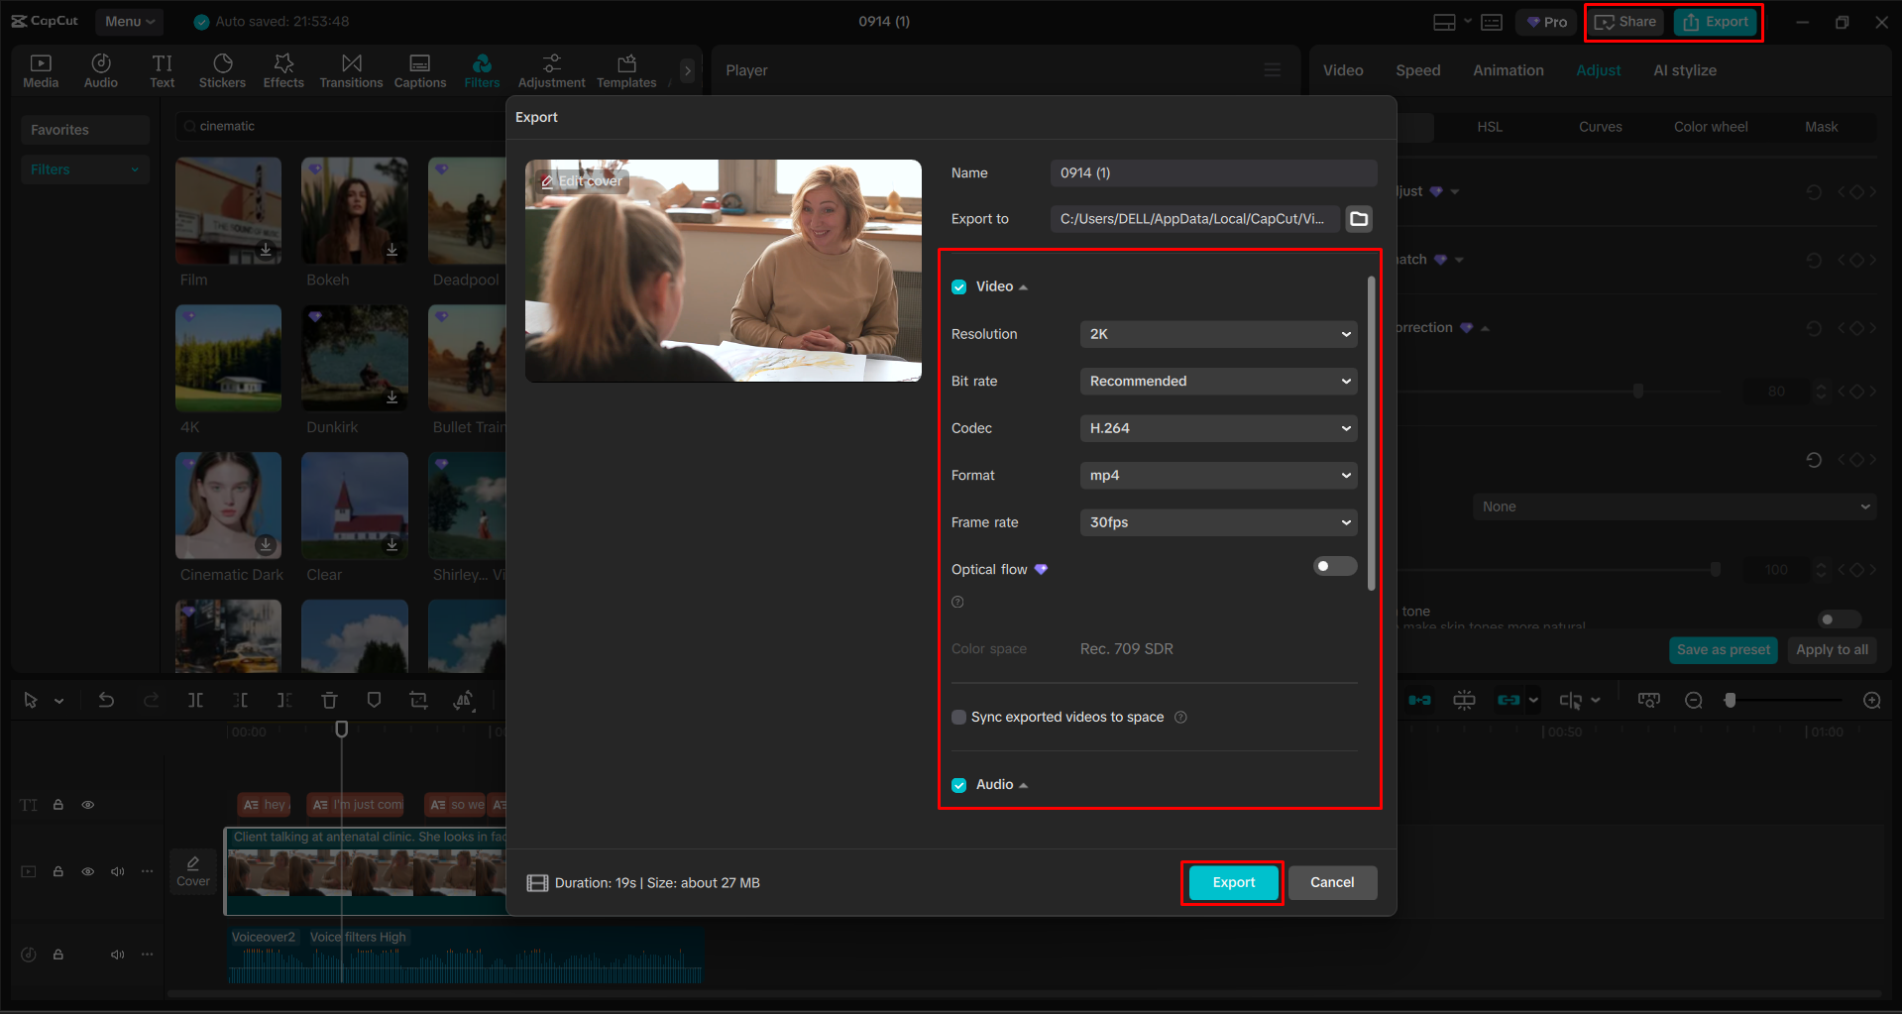Uncheck the Audio export option

(958, 784)
